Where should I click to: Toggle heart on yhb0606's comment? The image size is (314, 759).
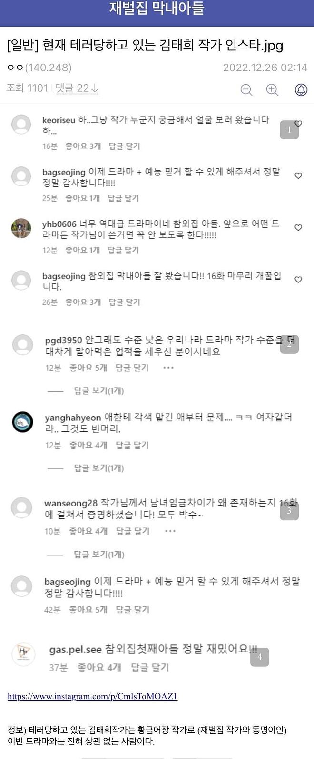pos(298,228)
